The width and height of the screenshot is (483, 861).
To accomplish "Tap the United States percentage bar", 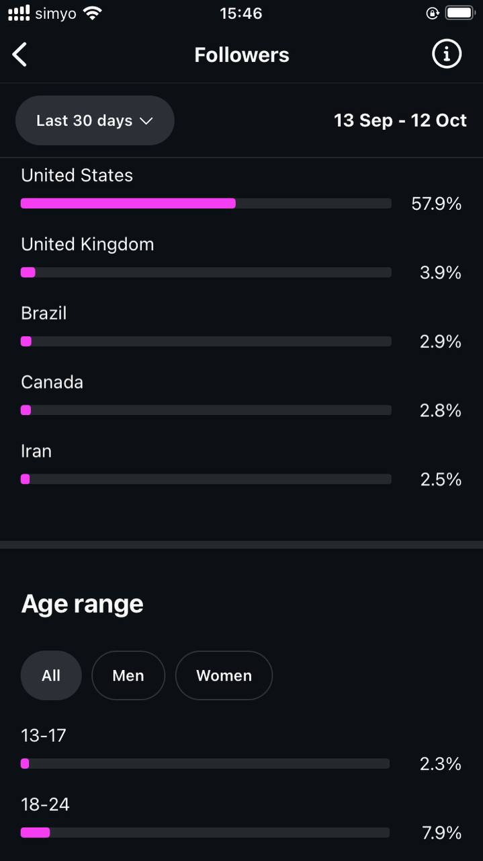I will [206, 203].
